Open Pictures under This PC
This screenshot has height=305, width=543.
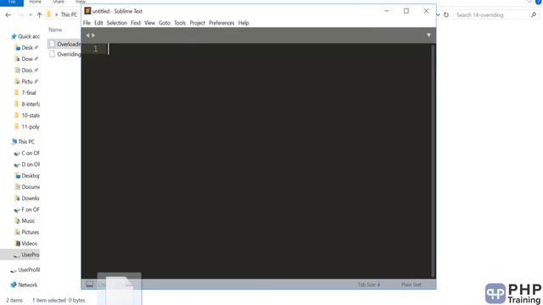coord(27,232)
